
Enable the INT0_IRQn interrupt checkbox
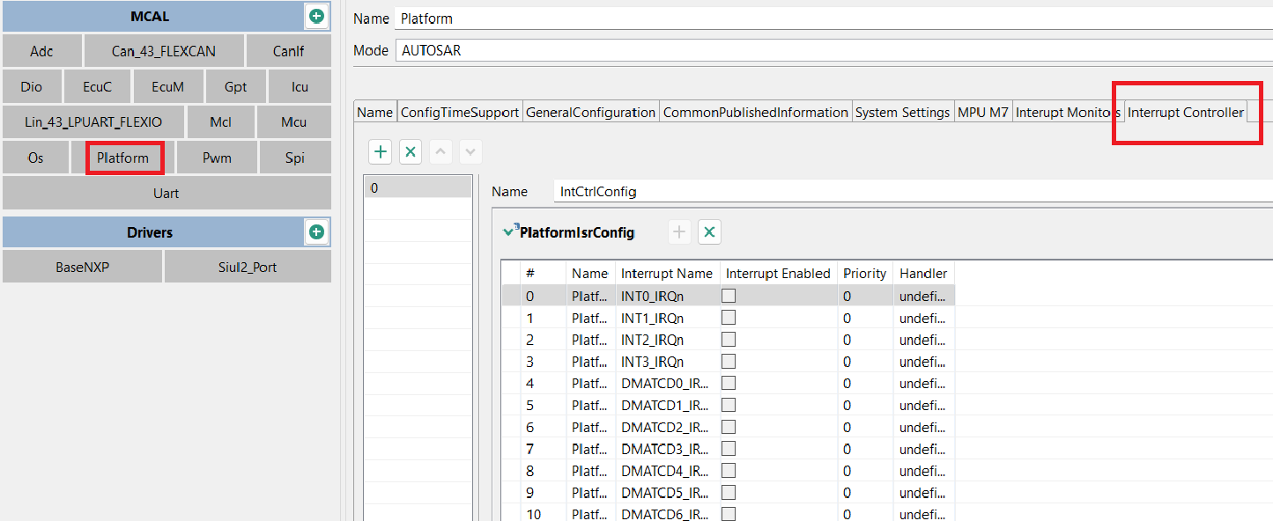729,297
